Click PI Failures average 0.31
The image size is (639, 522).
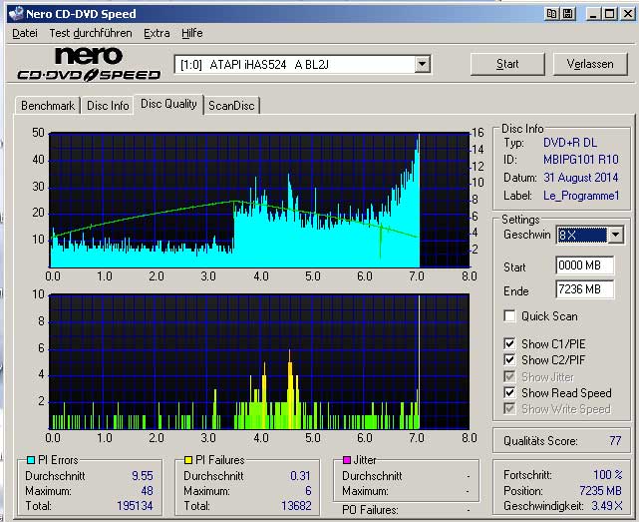300,476
